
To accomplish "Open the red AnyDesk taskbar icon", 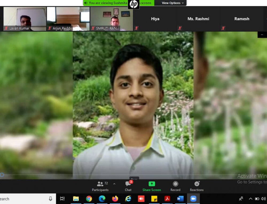I will tap(141, 199).
